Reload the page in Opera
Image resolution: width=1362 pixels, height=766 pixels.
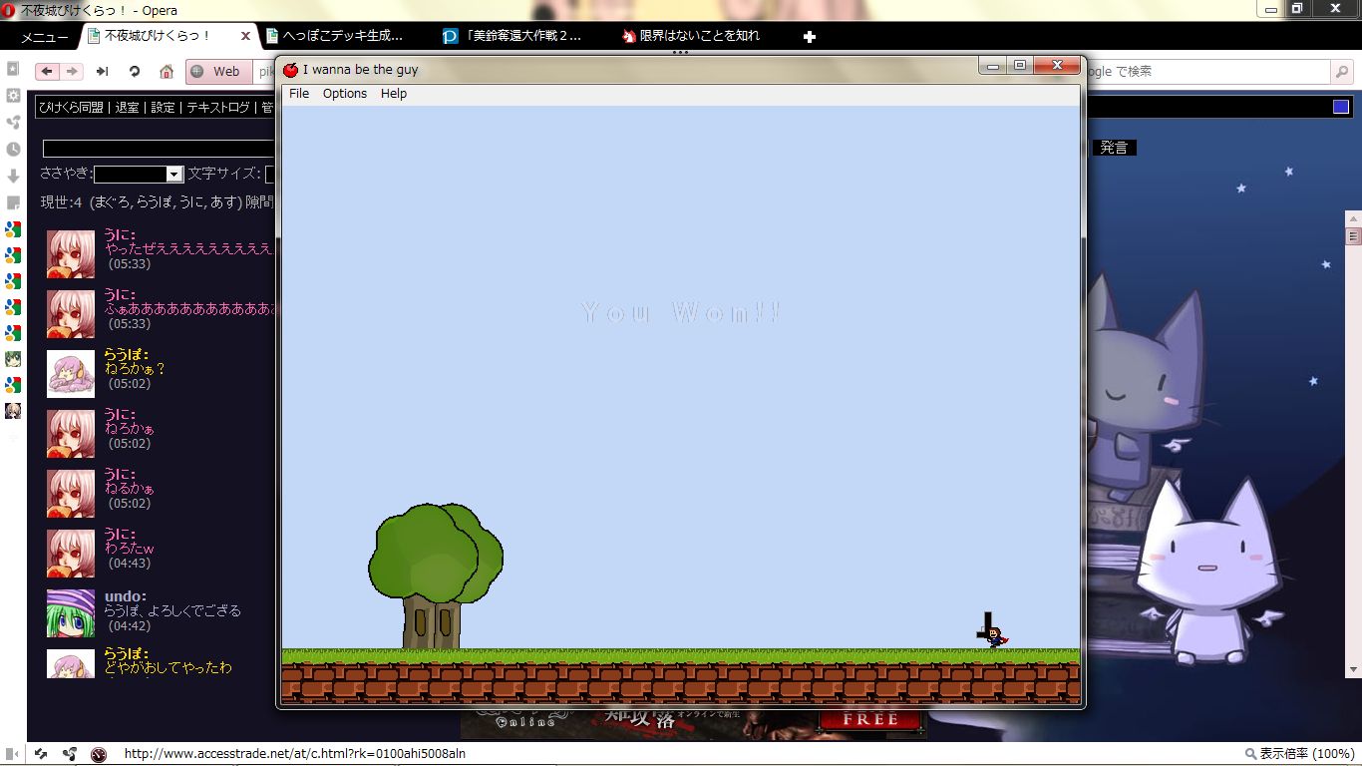(x=135, y=72)
